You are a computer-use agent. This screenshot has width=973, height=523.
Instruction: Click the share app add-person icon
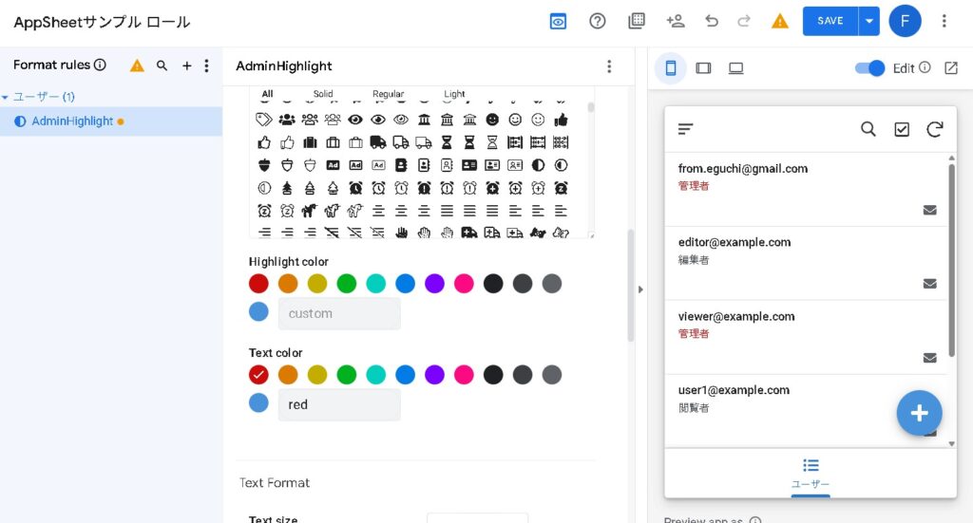676,21
